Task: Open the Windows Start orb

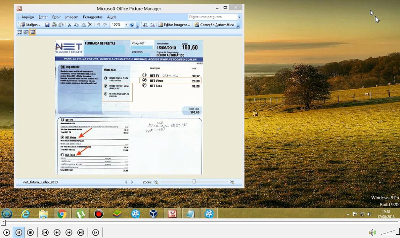Action: click(x=7, y=214)
